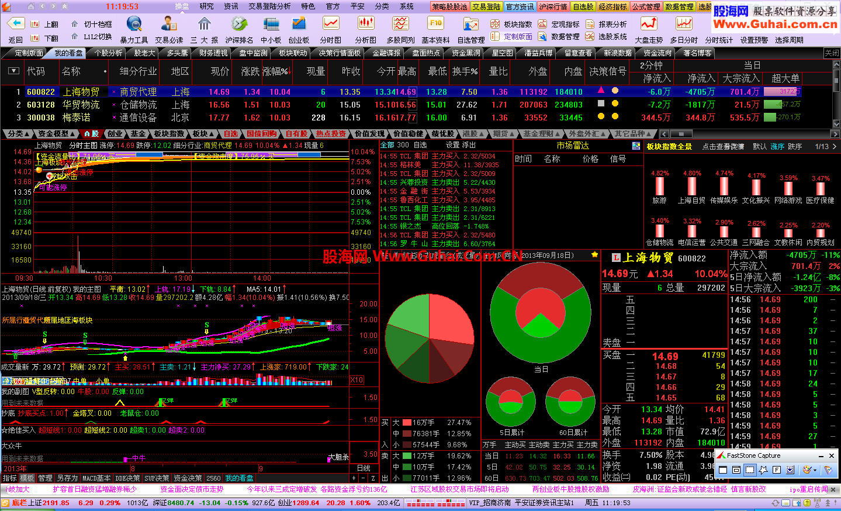Image resolution: width=841 pixels, height=511 pixels.
Task: Toggle 切十档框 switch
Action: pos(92,24)
